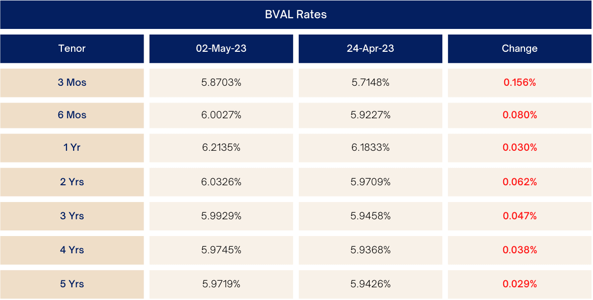Click the 3 Yrs tenor cell

pyautogui.click(x=72, y=216)
